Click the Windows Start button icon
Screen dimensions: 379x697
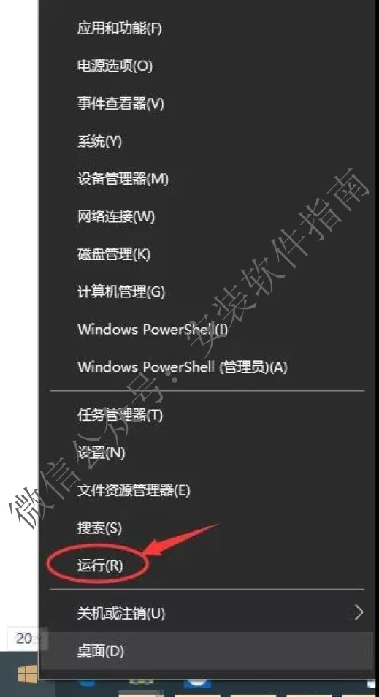click(x=27, y=674)
